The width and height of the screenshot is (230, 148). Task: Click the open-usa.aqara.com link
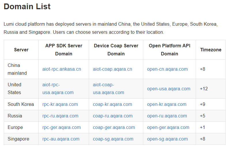(x=169, y=89)
